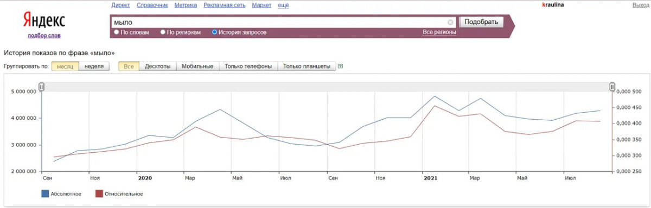Toggle the red Относительное legend swatch
The width and height of the screenshot is (651, 208).
pos(99,193)
